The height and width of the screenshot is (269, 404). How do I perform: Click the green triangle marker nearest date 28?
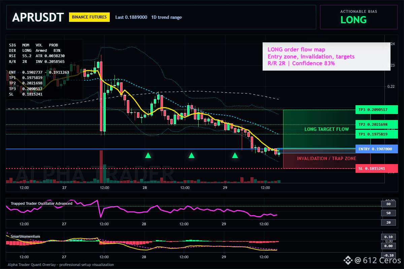pyautogui.click(x=148, y=155)
